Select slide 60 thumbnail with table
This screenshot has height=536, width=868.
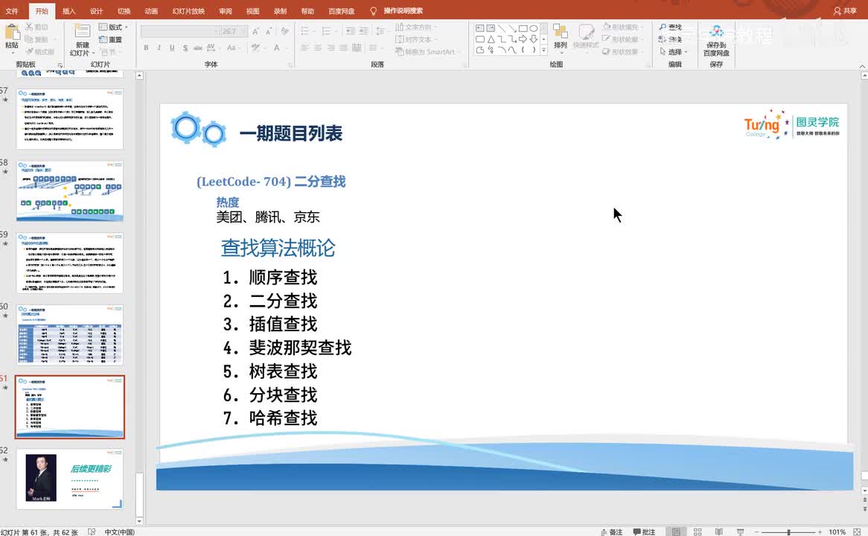pyautogui.click(x=70, y=335)
